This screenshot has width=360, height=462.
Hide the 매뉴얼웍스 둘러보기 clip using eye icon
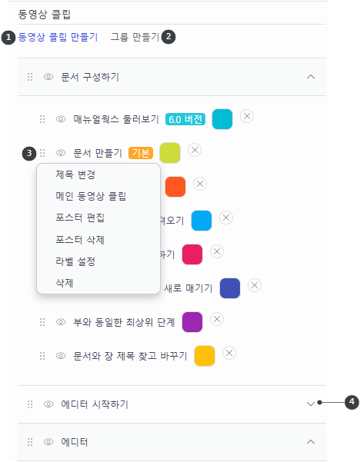point(61,119)
